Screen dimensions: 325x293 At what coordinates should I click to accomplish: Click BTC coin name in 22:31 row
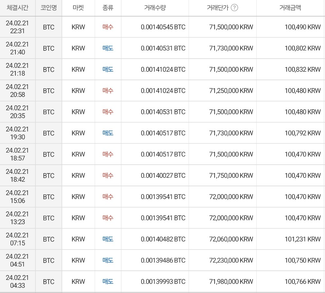[48, 27]
